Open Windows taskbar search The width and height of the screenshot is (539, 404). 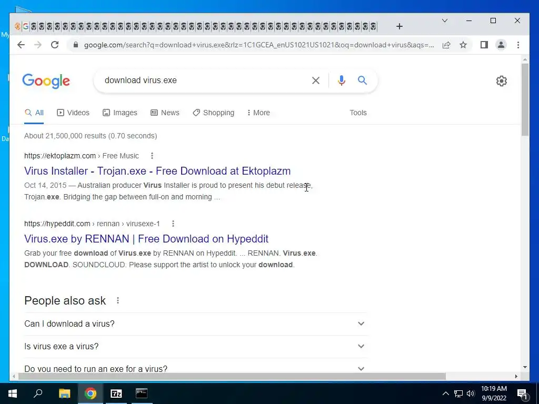pos(38,393)
